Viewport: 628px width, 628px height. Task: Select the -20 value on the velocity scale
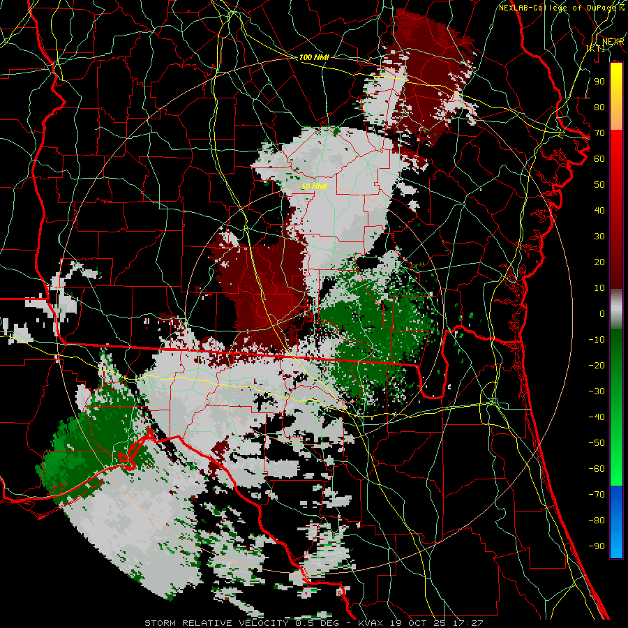(x=597, y=365)
